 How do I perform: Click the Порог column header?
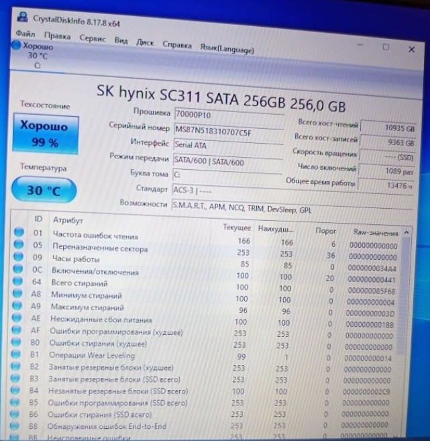(325, 231)
